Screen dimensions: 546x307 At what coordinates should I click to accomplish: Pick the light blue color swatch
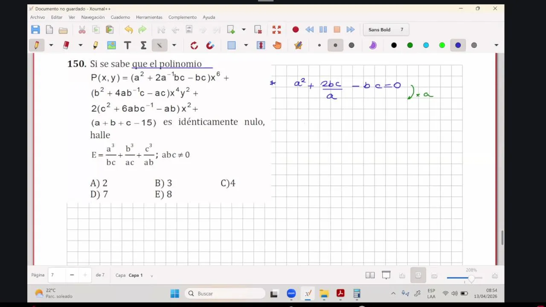(x=426, y=45)
